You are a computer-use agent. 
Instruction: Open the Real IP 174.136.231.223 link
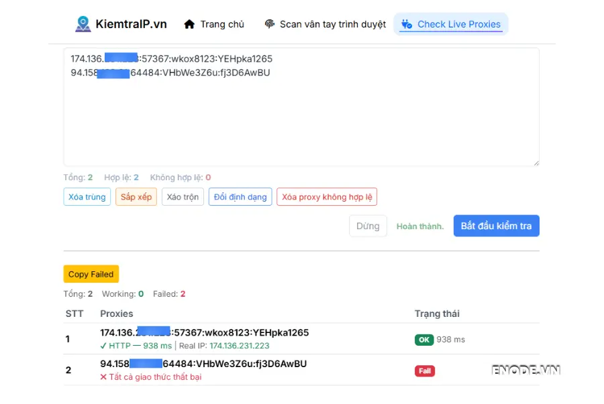tap(240, 346)
